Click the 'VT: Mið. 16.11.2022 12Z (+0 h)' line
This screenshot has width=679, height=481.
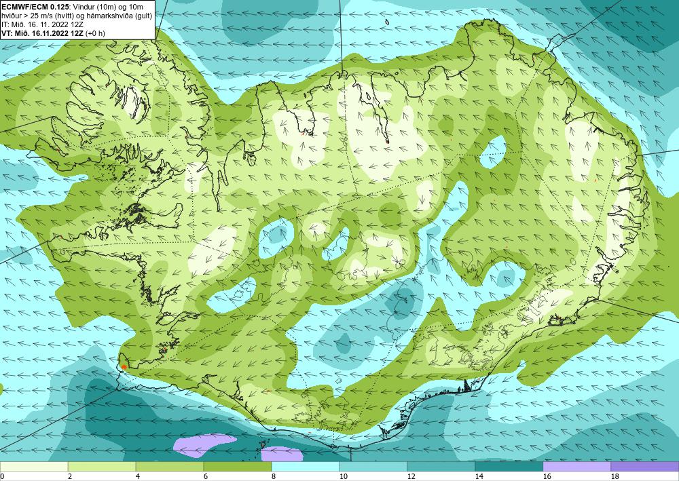pos(53,33)
